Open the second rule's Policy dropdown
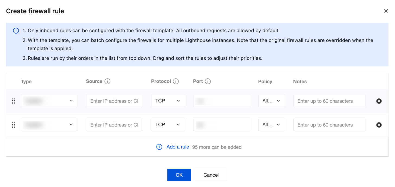Screen dimensions: 395x187 pyautogui.click(x=271, y=125)
